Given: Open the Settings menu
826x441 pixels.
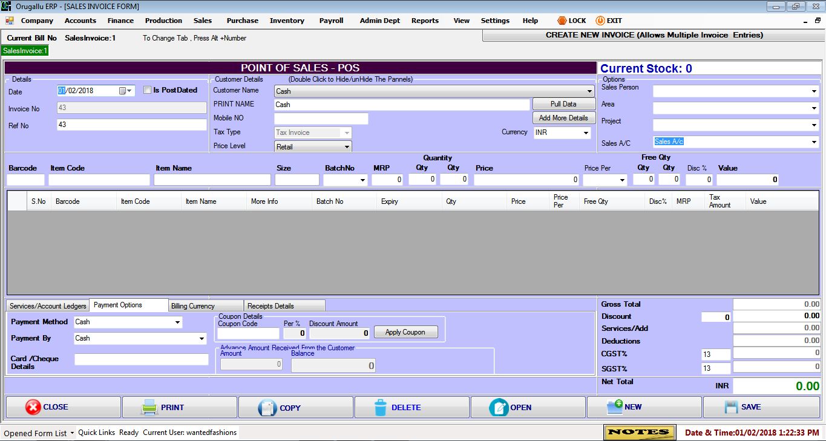Looking at the screenshot, I should click(495, 21).
